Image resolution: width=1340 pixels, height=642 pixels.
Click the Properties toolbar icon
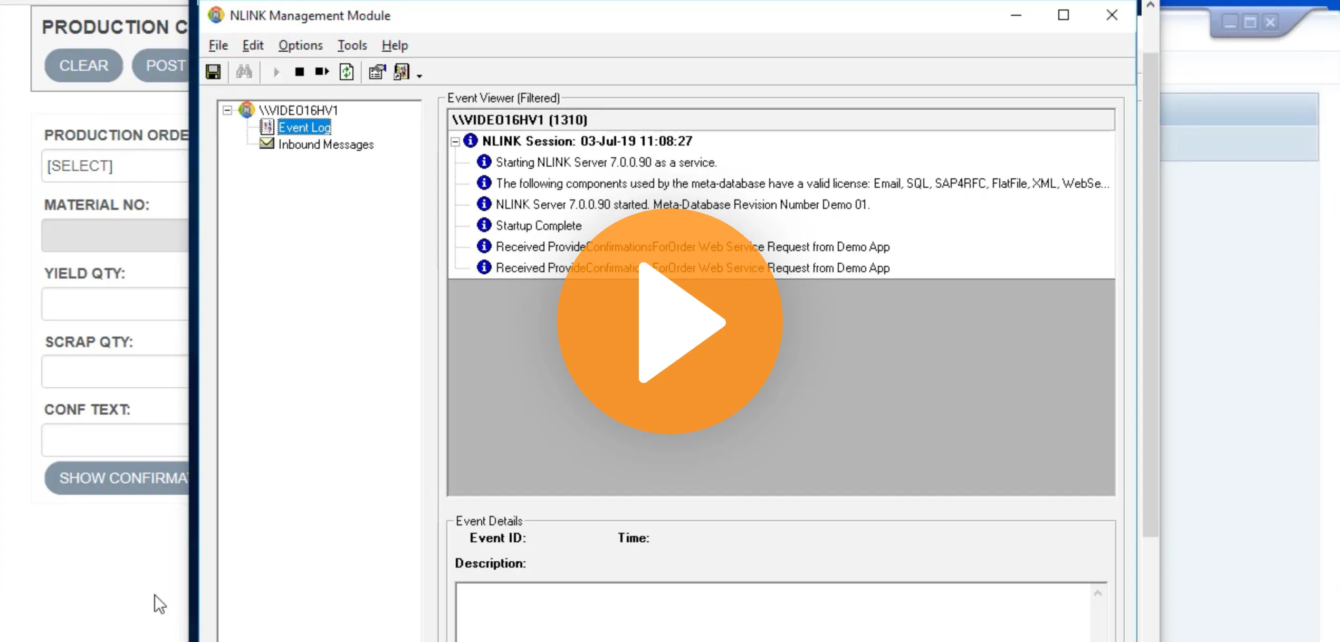(377, 72)
